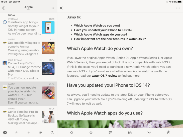Mark all articles as read with checkmark icon
The width and height of the screenshot is (183, 137).
tap(5, 132)
